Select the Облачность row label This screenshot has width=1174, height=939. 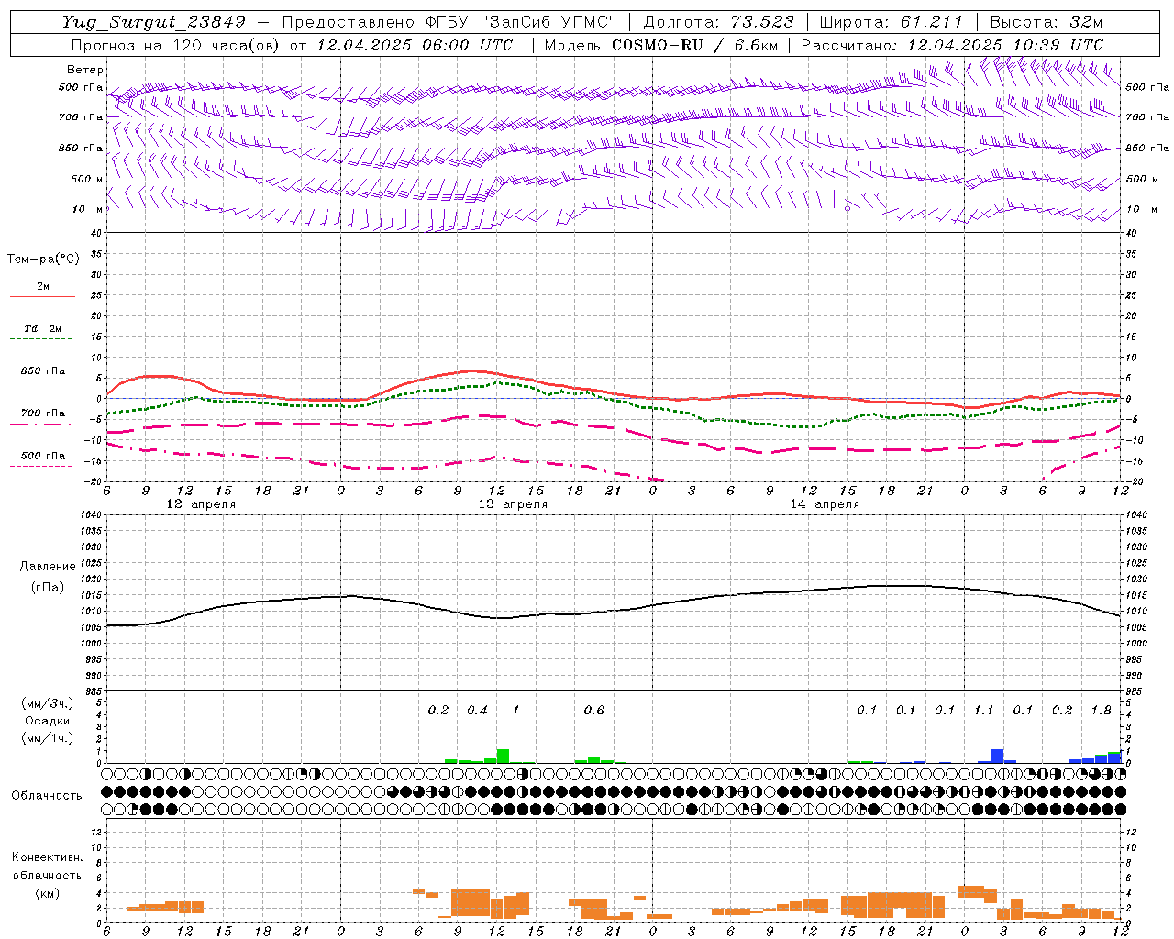pos(47,796)
